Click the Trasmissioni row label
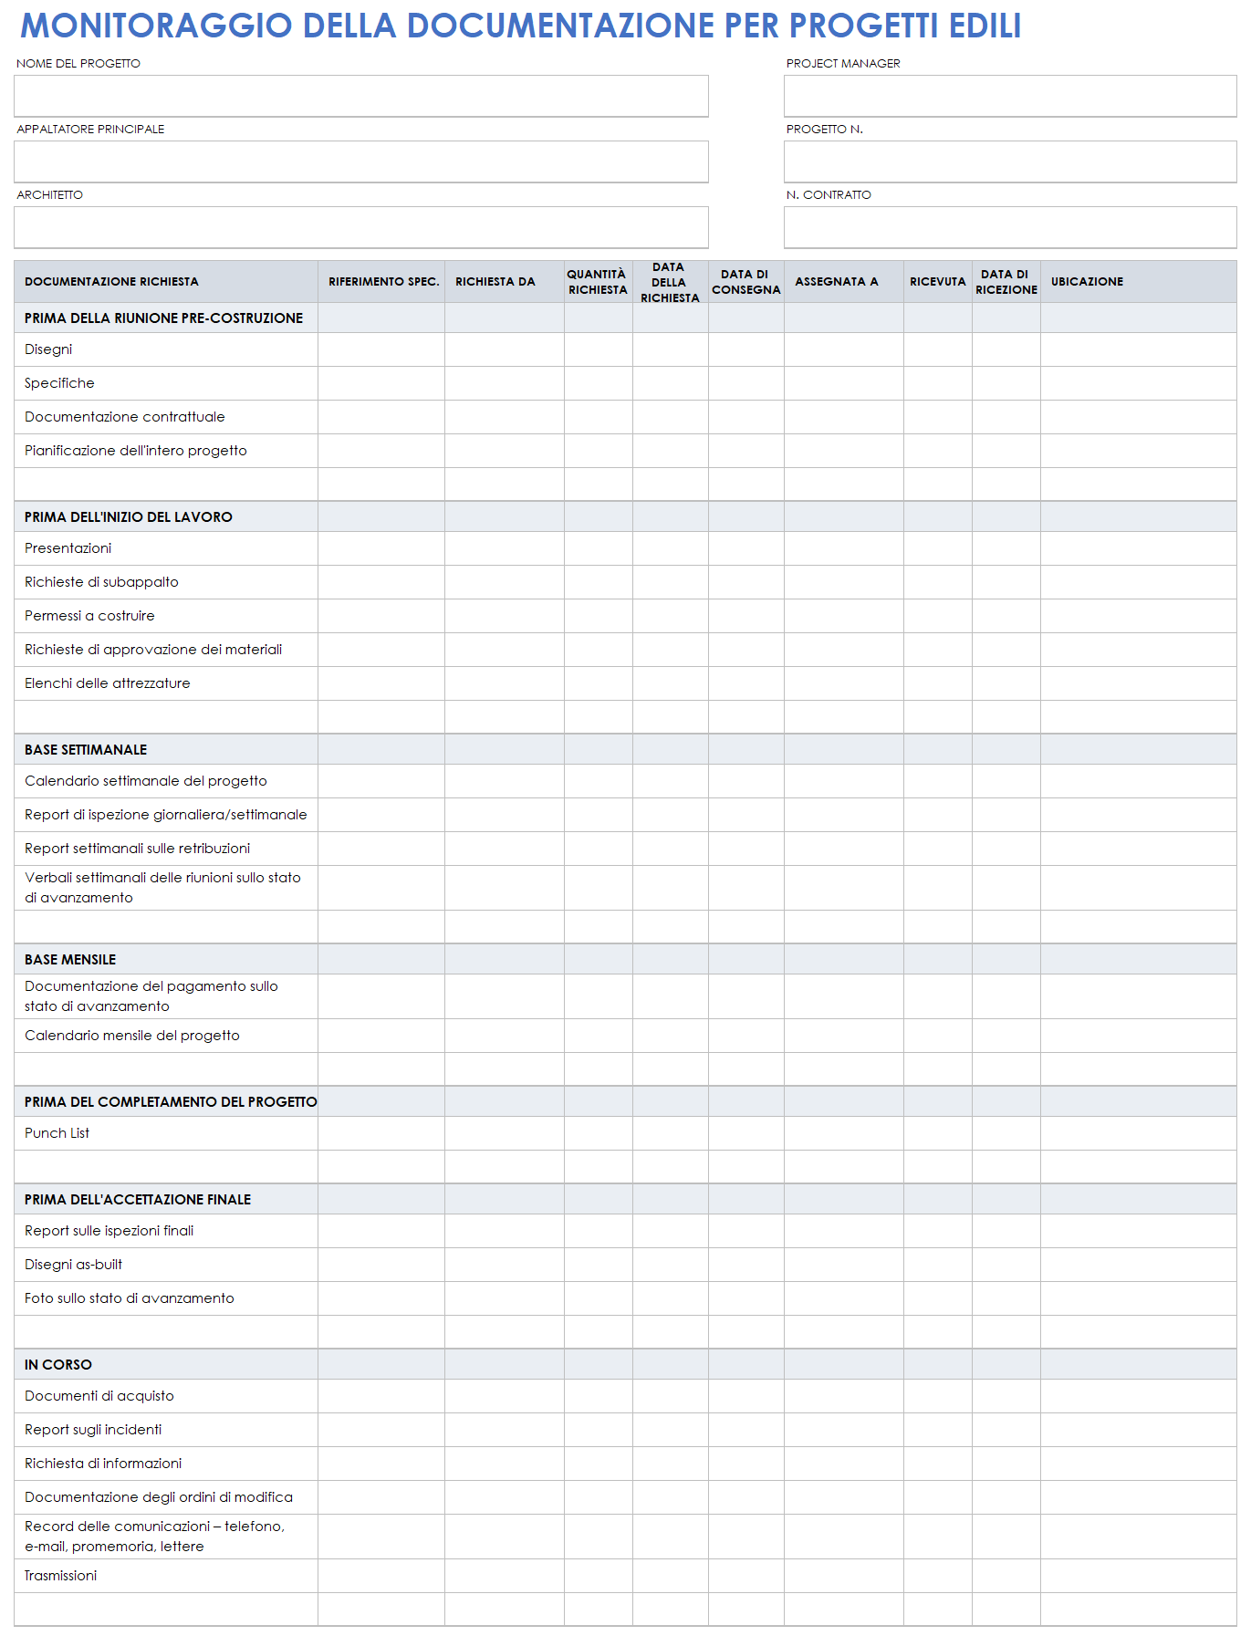Screen dimensions: 1251x1636 tap(60, 1576)
